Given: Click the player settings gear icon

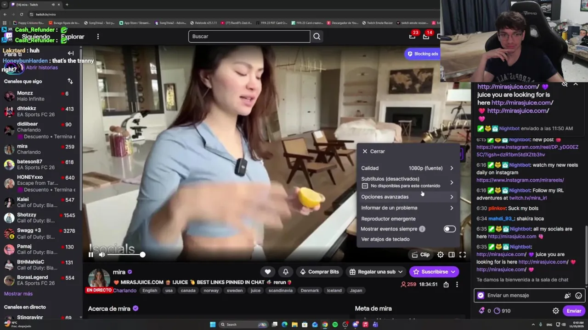Looking at the screenshot, I should click(x=440, y=255).
